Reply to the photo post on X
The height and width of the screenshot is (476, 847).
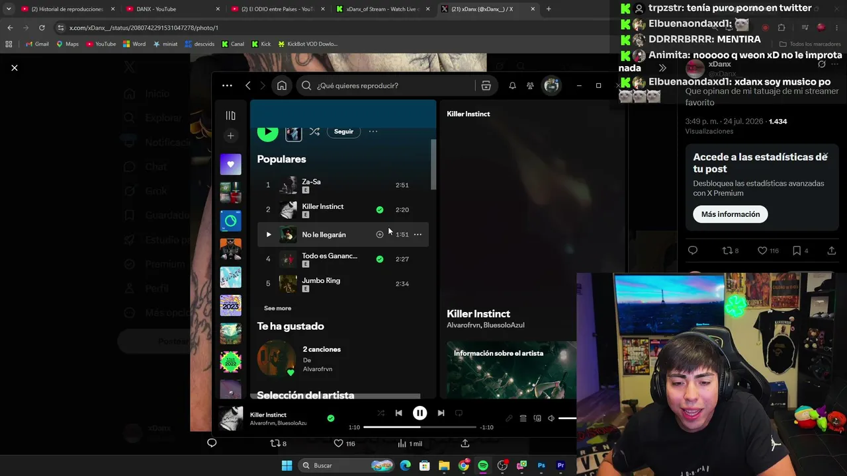point(212,443)
